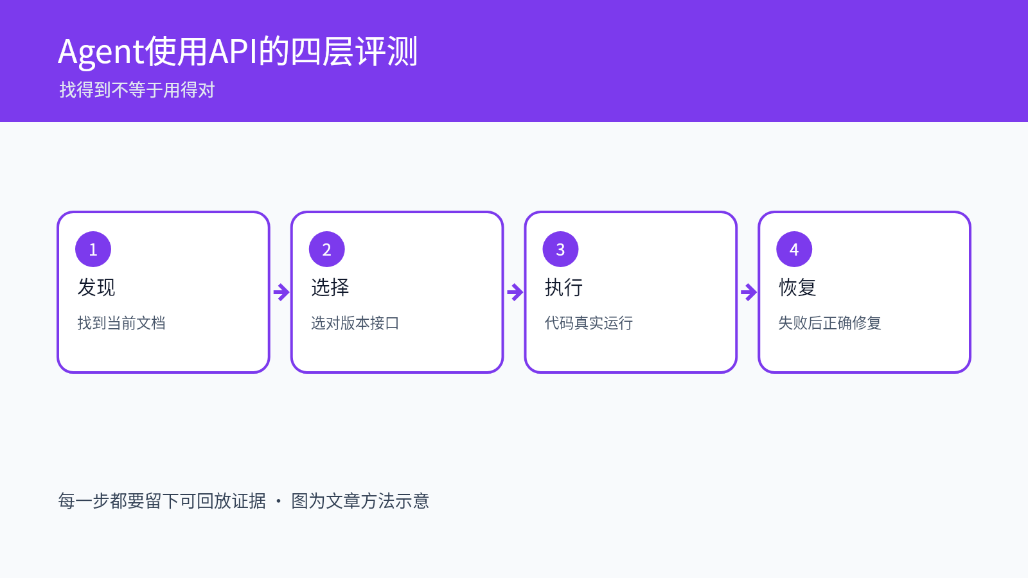Select the 执行 heading in card three
This screenshot has width=1028, height=578.
564,287
